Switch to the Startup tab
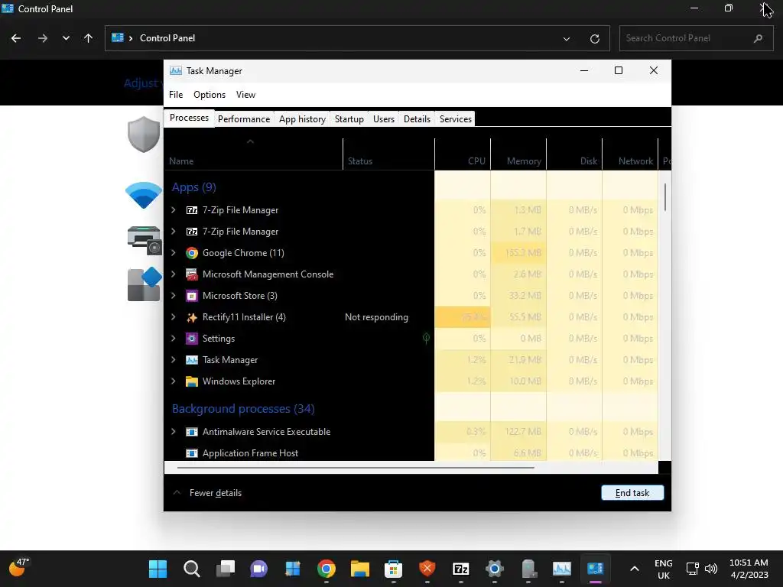Screen dimensions: 783x587 coord(349,118)
